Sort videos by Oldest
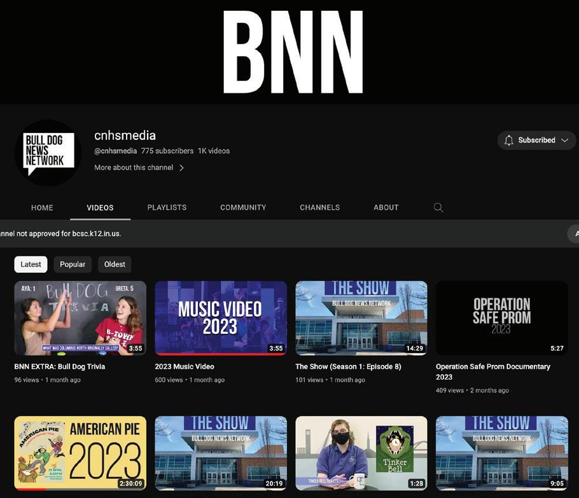This screenshot has height=498, width=579. click(115, 265)
